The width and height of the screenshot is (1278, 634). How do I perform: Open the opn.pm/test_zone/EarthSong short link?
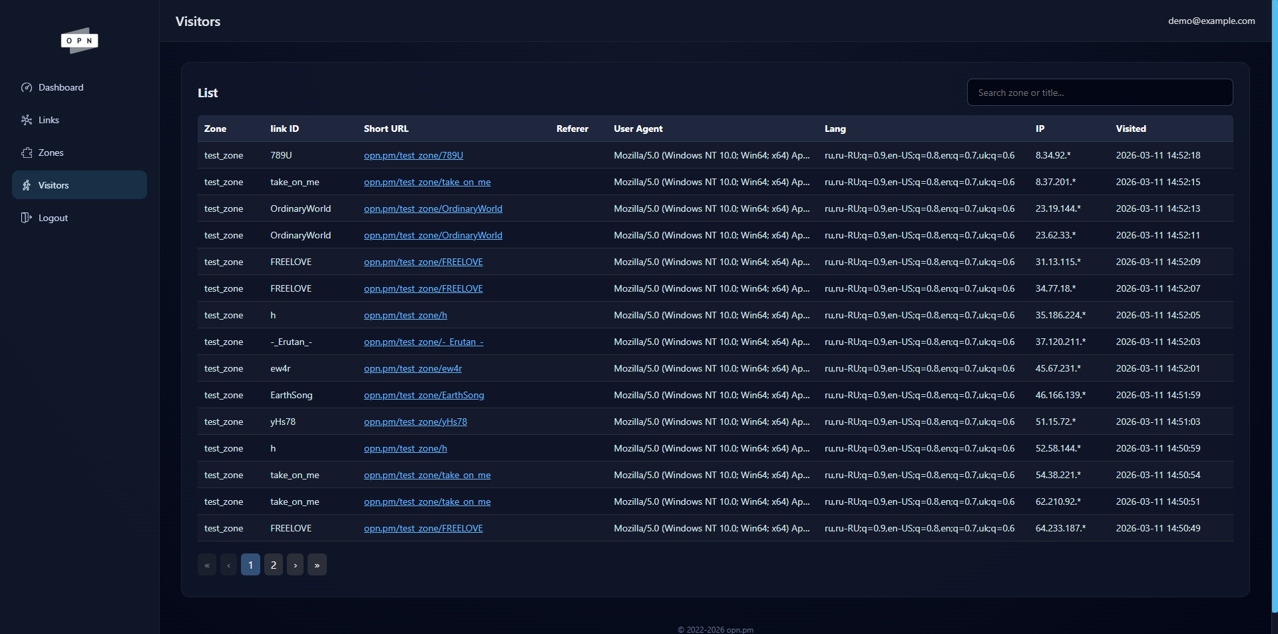424,395
